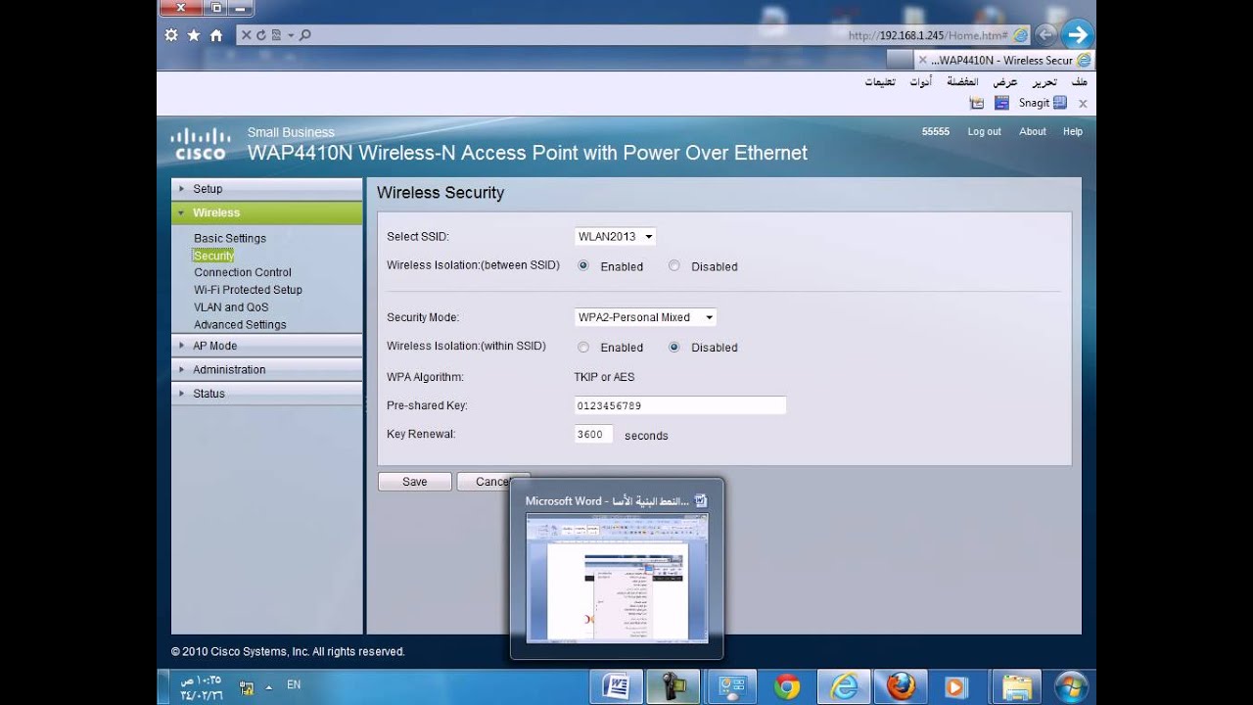
Task: Expand the Setup section
Action: click(266, 189)
